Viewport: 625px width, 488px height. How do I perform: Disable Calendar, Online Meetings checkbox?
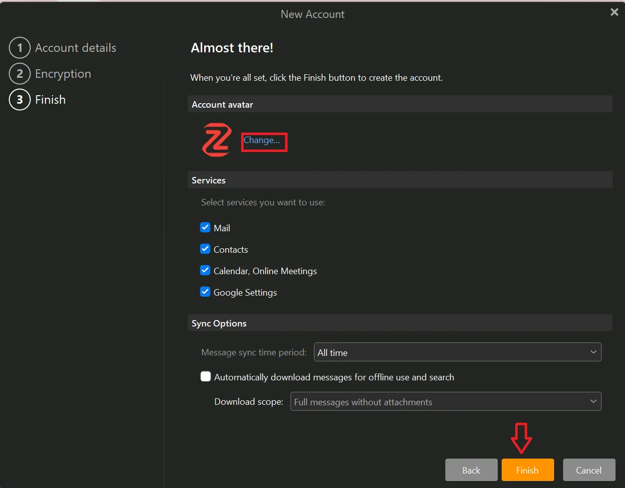click(x=205, y=271)
